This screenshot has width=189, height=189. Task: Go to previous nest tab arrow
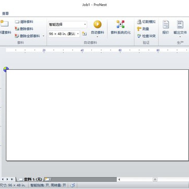[x=3, y=179]
